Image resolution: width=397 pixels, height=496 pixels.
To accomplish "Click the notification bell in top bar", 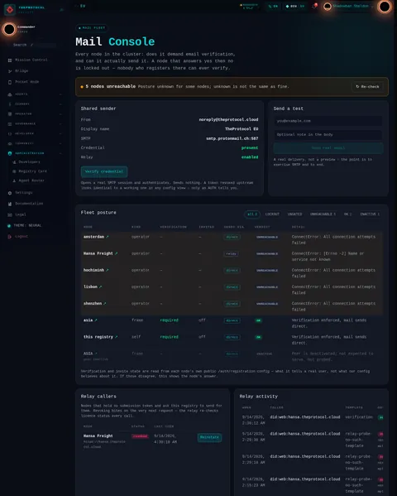I will [314, 6].
